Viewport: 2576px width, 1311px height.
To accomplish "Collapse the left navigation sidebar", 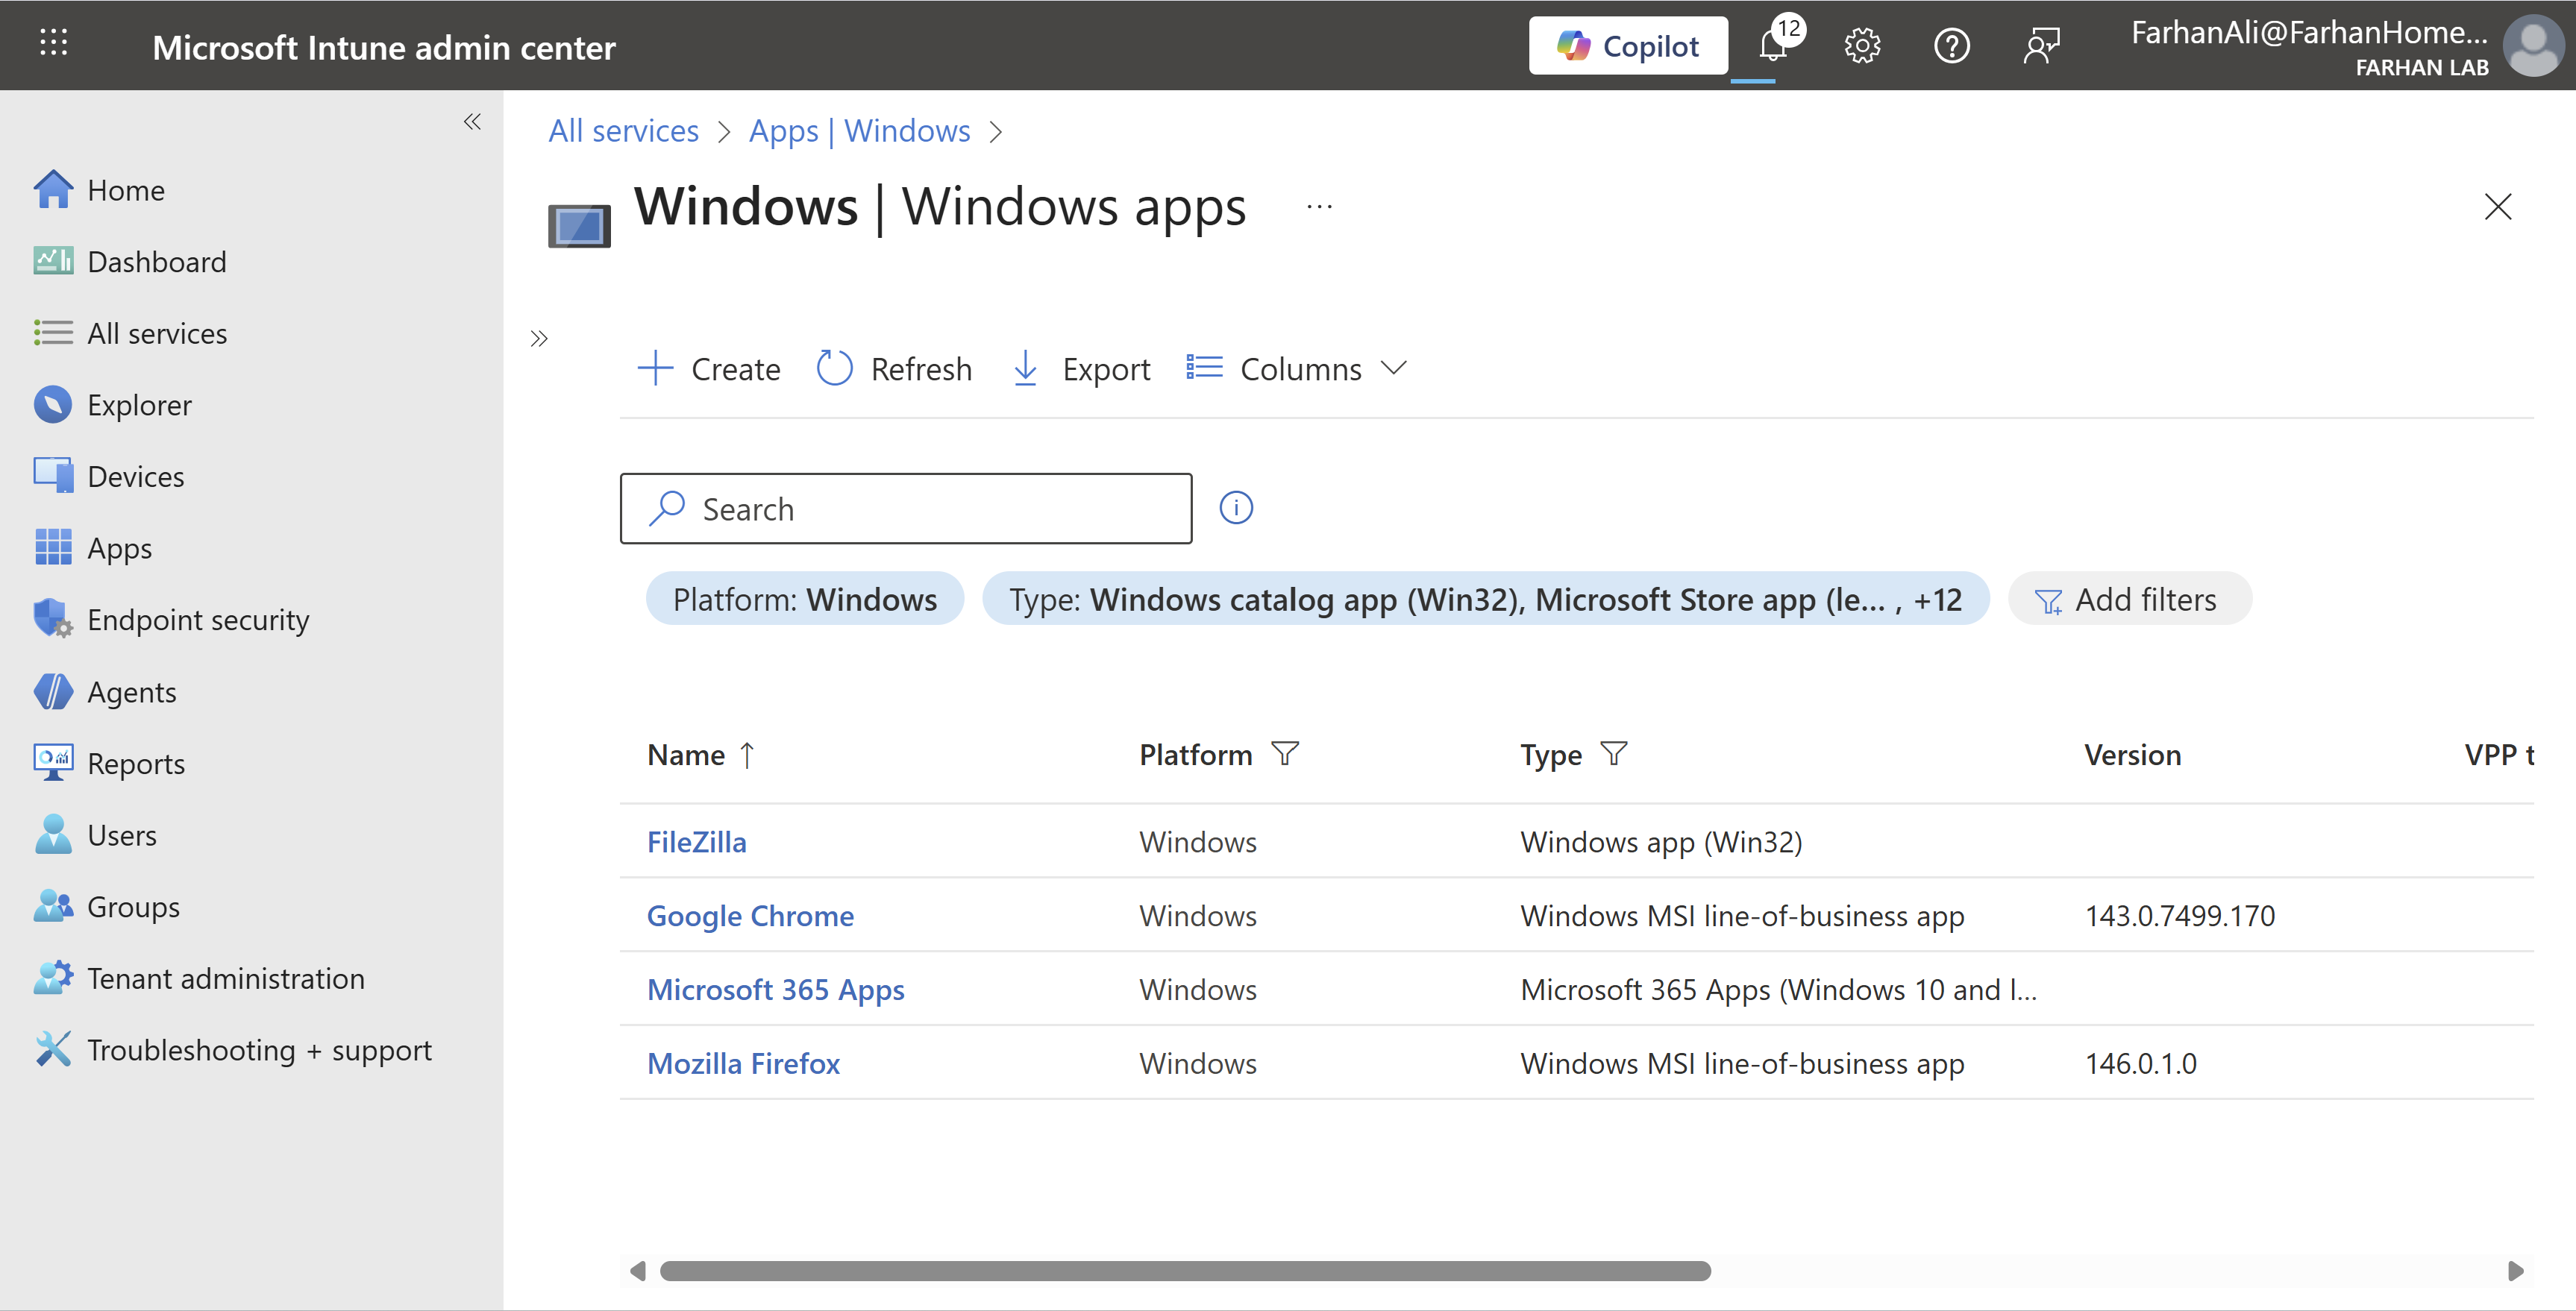I will click(472, 122).
